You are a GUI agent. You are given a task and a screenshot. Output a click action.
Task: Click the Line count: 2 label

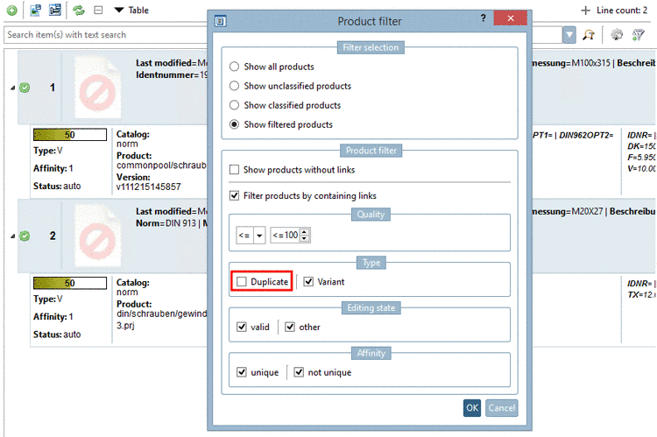tap(622, 10)
